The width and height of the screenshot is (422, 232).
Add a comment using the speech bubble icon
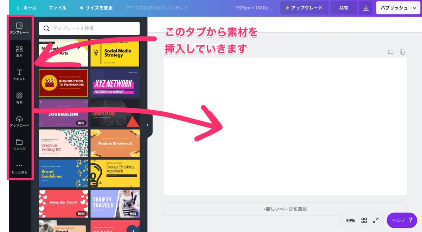pos(391,52)
